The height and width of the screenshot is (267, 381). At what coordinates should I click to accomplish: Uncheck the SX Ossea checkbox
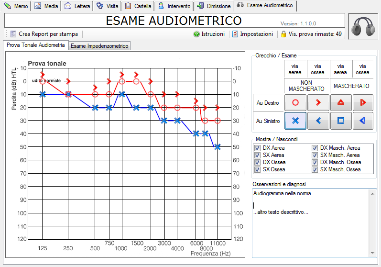258,169
